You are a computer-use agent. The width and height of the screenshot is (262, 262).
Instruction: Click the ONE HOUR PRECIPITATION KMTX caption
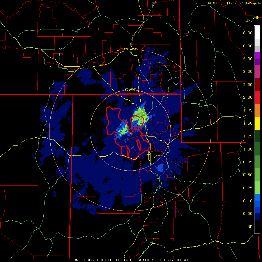coord(131,260)
